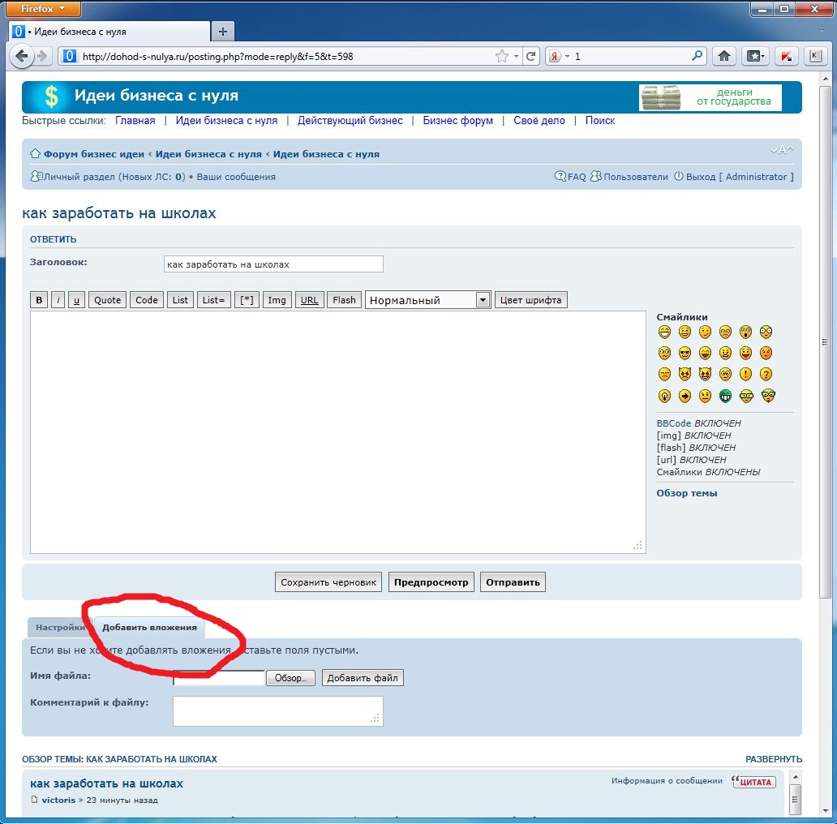Open a new tab with the plus button

pyautogui.click(x=223, y=32)
